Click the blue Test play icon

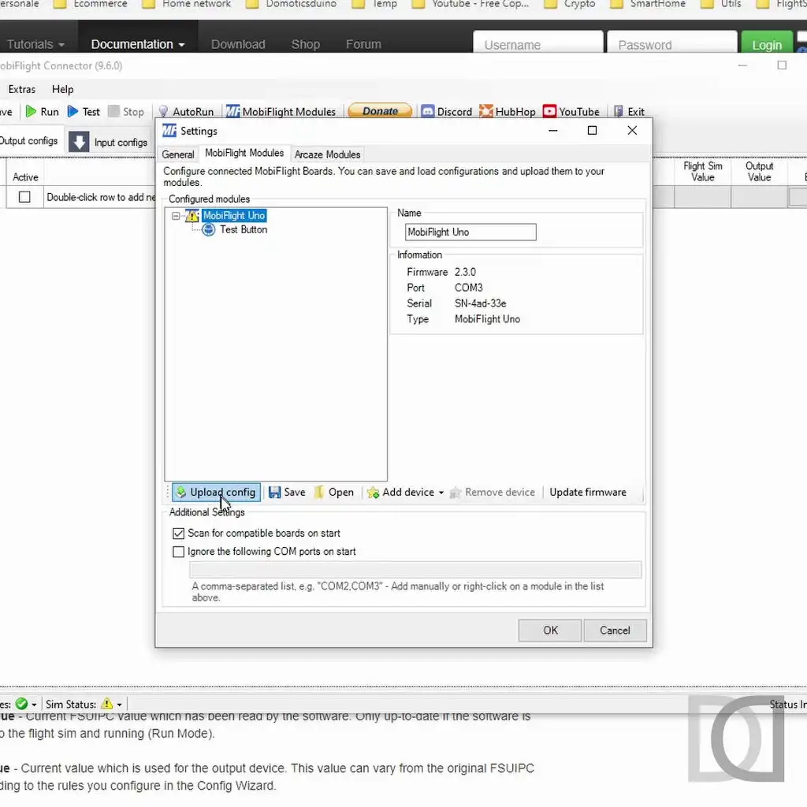[x=73, y=112]
